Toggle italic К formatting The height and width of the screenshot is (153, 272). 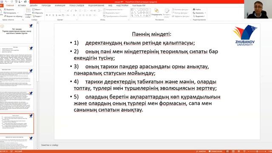pyautogui.click(x=50, y=15)
